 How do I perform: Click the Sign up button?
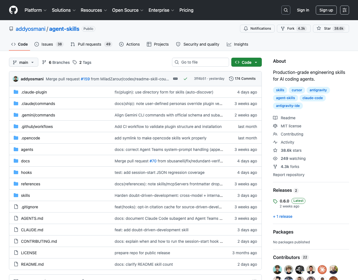(x=326, y=10)
